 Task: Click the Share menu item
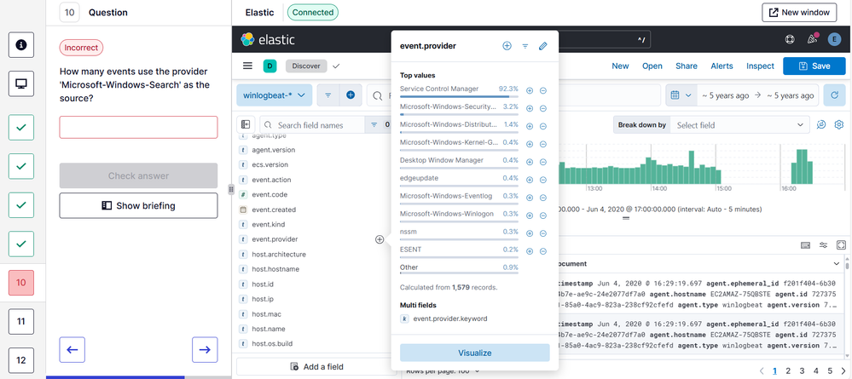coord(686,66)
